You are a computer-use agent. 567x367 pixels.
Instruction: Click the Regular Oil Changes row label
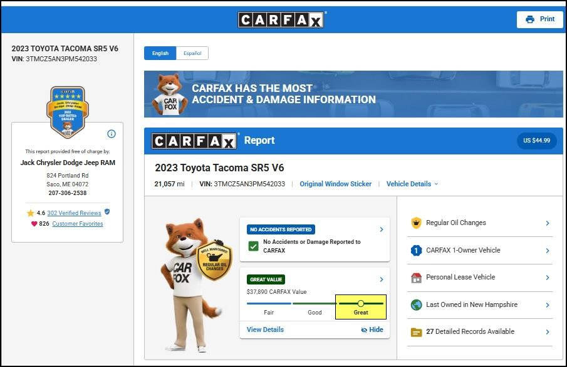(456, 223)
